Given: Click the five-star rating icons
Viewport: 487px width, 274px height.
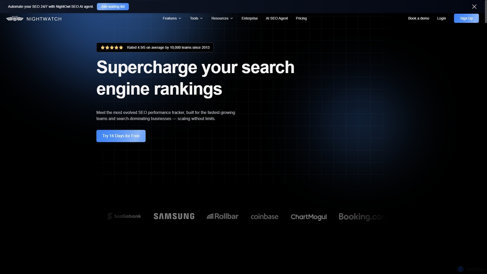Looking at the screenshot, I should pyautogui.click(x=112, y=48).
